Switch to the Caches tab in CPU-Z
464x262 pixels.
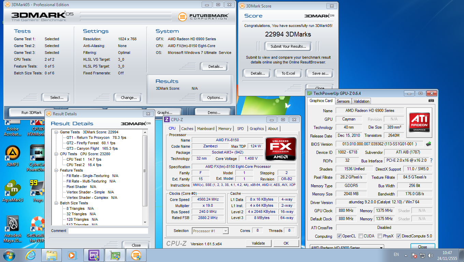click(187, 129)
